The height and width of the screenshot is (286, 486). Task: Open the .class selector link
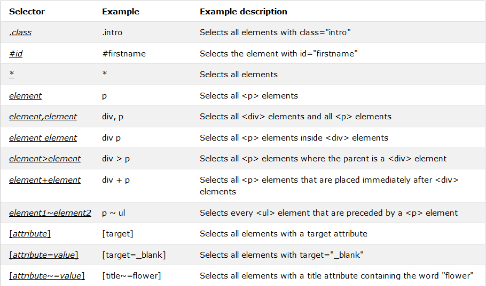(x=20, y=32)
